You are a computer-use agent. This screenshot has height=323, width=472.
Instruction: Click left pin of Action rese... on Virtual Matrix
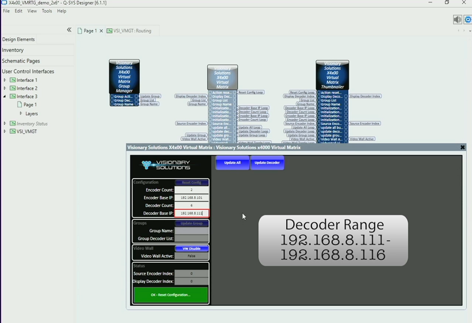210,93
